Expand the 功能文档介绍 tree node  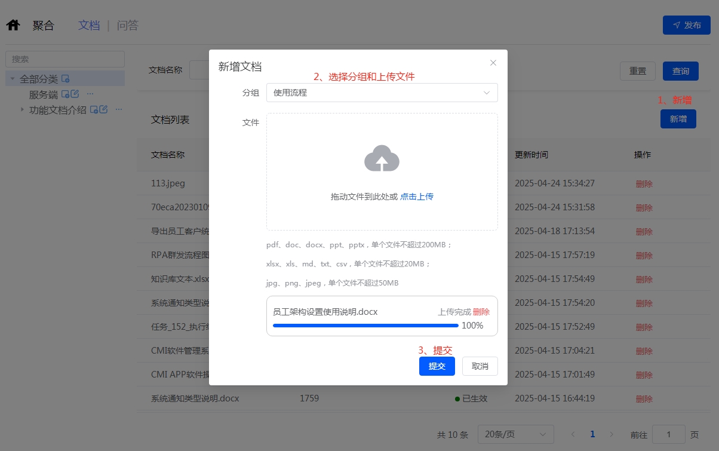(x=22, y=109)
